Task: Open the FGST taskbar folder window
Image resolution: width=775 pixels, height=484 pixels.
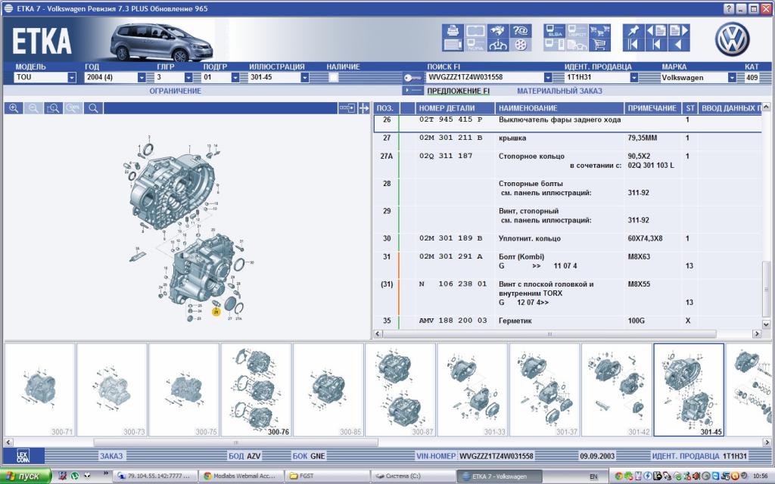Action: 327,476
